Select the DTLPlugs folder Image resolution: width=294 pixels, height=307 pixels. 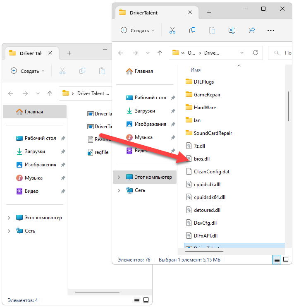[200, 82]
